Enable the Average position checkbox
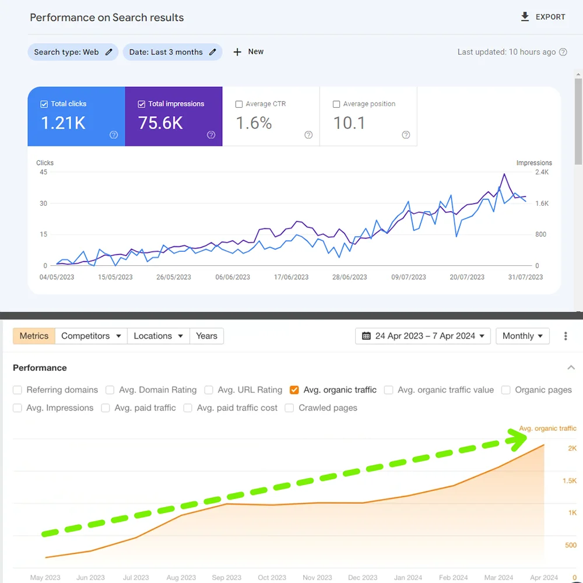 pyautogui.click(x=336, y=104)
